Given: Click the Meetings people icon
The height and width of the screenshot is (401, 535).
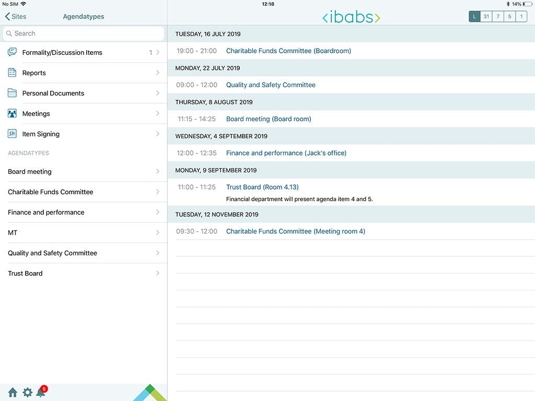Looking at the screenshot, I should (13, 113).
